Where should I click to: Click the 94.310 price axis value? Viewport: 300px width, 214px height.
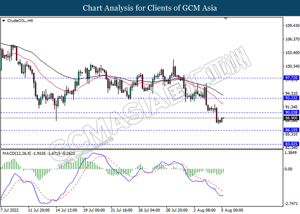[x=291, y=93]
